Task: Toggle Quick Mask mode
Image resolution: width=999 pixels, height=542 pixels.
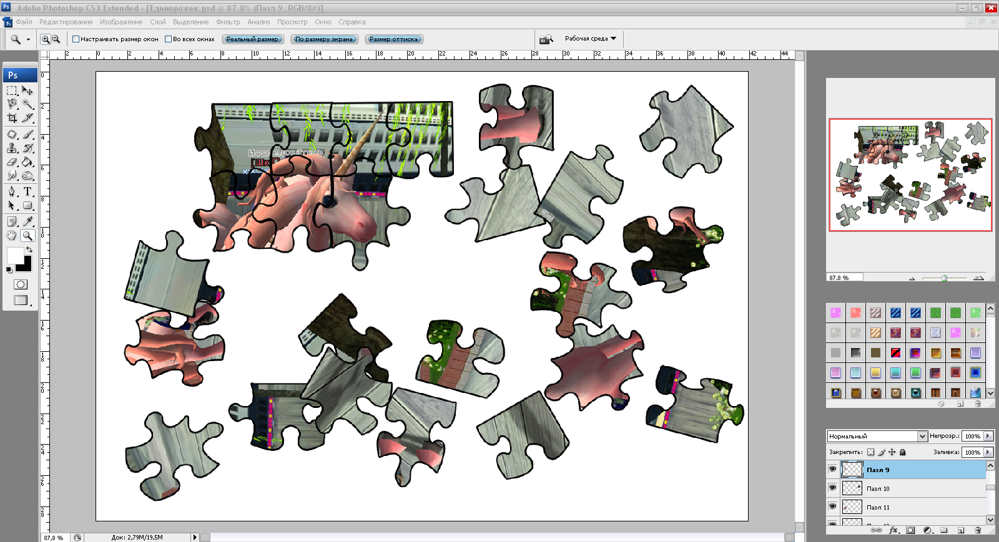Action: coord(21,284)
